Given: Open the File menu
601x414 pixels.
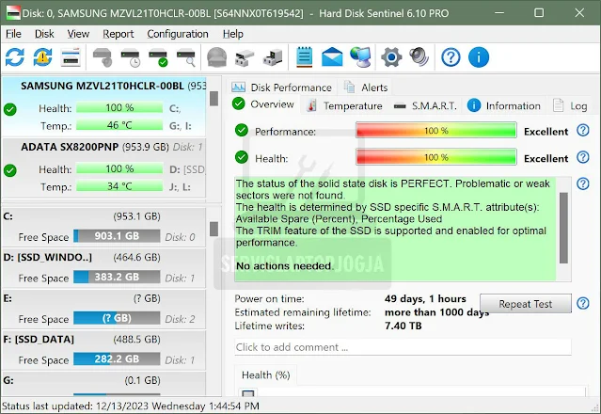Looking at the screenshot, I should (13, 34).
